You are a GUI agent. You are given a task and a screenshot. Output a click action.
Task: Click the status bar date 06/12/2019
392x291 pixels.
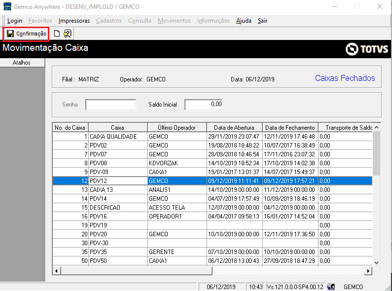[x=221, y=287]
